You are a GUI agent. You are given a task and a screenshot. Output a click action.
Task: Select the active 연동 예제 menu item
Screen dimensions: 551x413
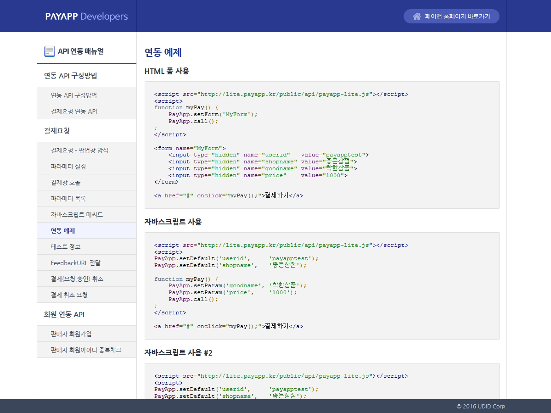coord(87,231)
